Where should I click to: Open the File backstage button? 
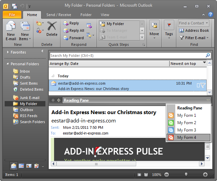tap(12, 15)
